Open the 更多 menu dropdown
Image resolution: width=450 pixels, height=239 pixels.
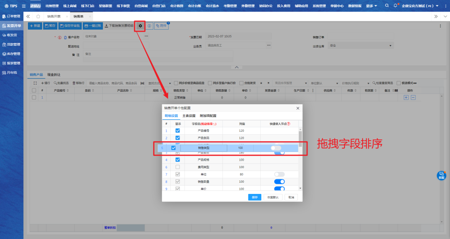(372, 6)
